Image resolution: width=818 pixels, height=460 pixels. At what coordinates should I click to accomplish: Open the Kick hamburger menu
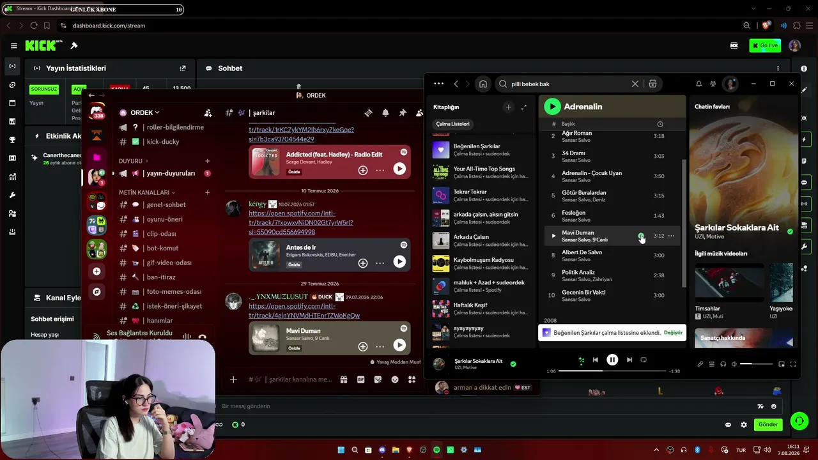[13, 46]
